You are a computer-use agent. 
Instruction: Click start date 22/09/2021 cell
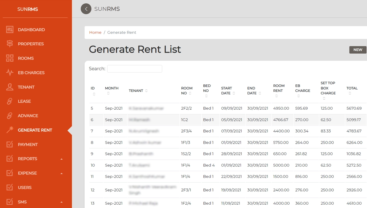pyautogui.click(x=232, y=176)
